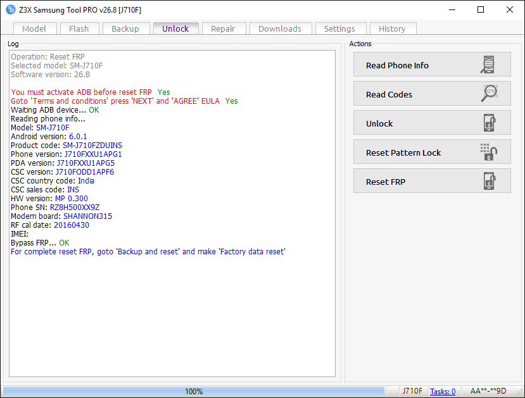The image size is (525, 398).
Task: Click the Reset FRP phone icon
Action: click(490, 181)
